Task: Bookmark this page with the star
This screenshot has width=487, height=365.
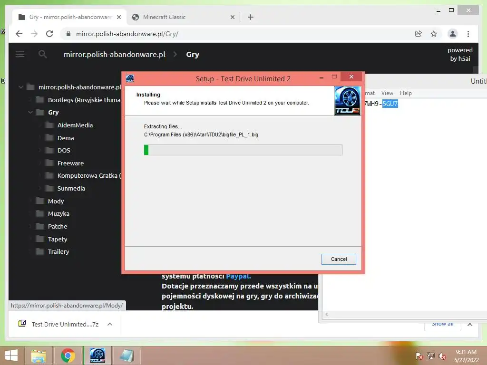Action: (x=434, y=34)
